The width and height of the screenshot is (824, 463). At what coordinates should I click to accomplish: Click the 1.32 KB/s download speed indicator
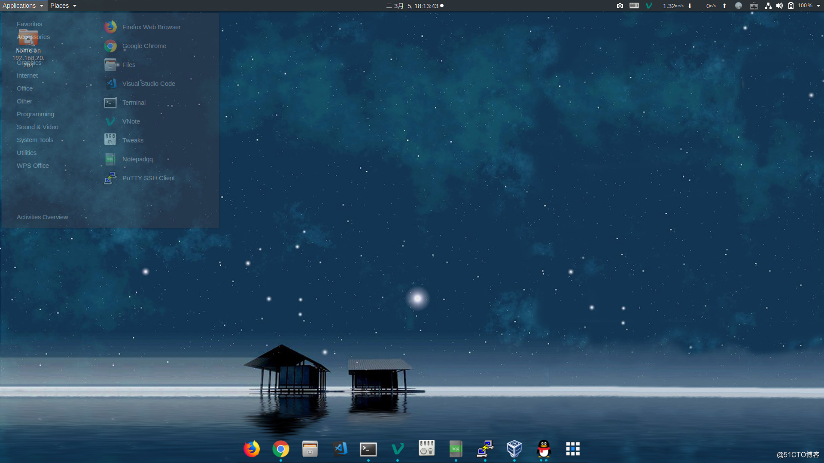677,6
